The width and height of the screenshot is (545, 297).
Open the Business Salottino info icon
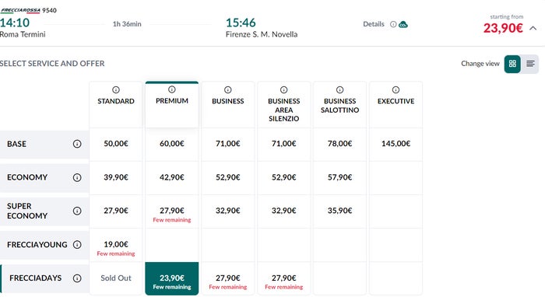coord(339,90)
